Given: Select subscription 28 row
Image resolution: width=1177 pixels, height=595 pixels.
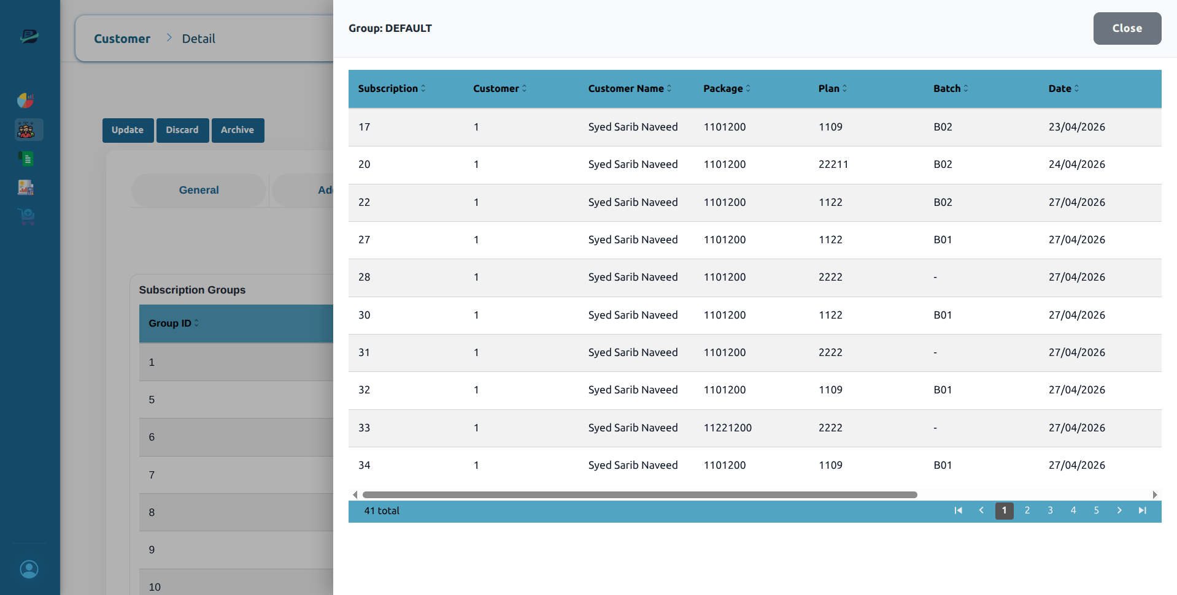Looking at the screenshot, I should 755,278.
